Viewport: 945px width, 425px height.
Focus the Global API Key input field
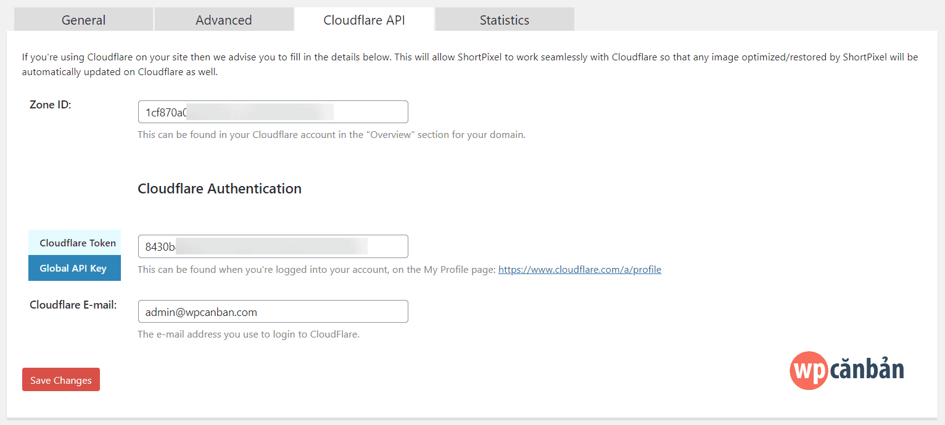pyautogui.click(x=273, y=246)
